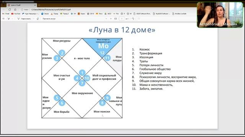Click the chart label 'Мои плоды'
Screen dimensions: 245x137
117,59
